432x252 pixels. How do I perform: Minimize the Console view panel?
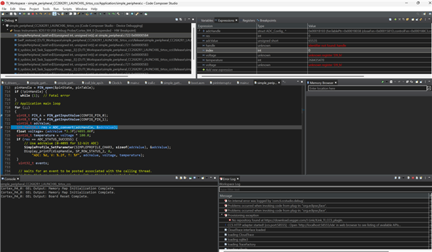(211, 177)
